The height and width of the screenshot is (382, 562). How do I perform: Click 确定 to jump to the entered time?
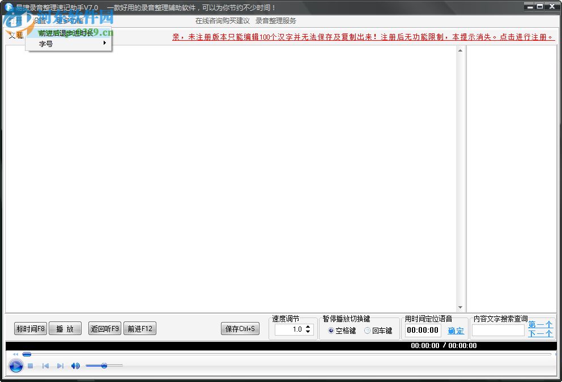point(455,331)
